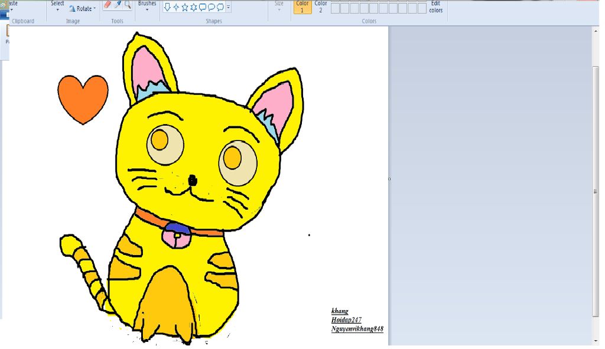Expand the Shapes gallery list
This screenshot has height=349, width=605.
point(229,7)
